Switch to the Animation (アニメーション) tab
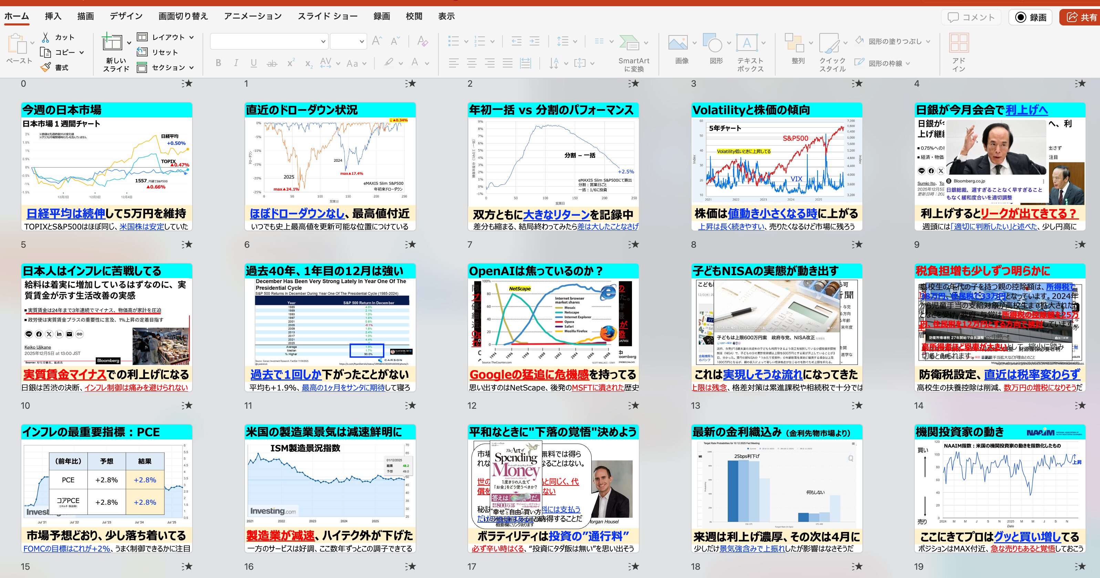The height and width of the screenshot is (578, 1100). (x=253, y=16)
